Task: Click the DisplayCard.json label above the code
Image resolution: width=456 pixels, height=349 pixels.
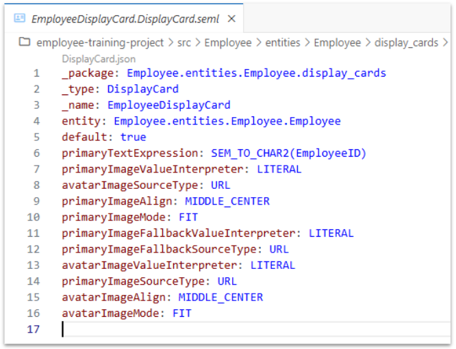Action: coord(99,60)
